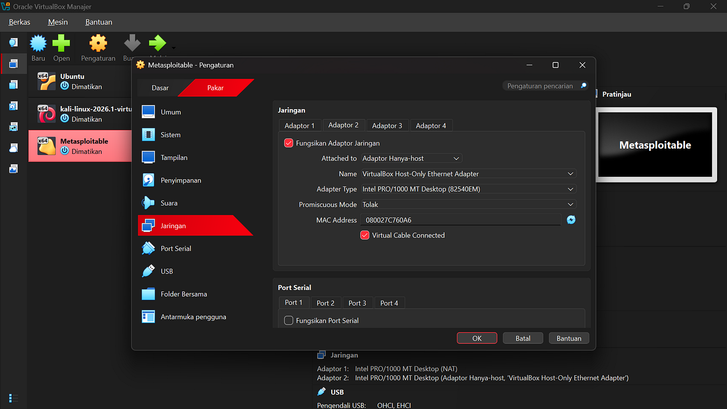Open Pengaturan via the orange gear toolbar icon

[98, 44]
